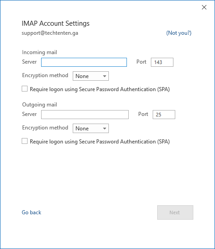The height and width of the screenshot is (249, 215).
Task: Focus the Outgoing mail Server field
Action: (x=85, y=115)
